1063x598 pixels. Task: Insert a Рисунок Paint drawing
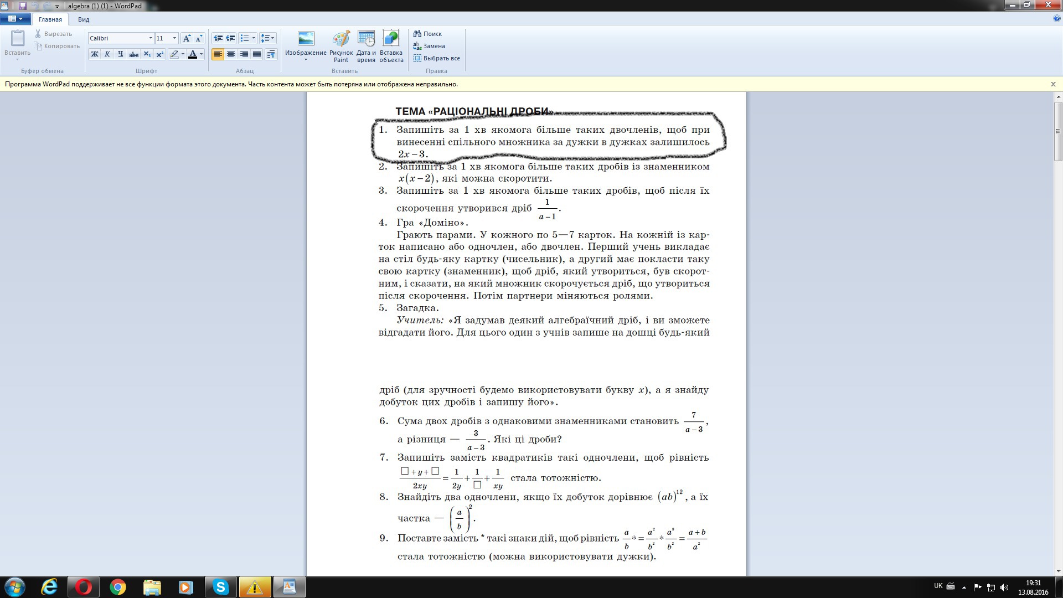[x=341, y=47]
